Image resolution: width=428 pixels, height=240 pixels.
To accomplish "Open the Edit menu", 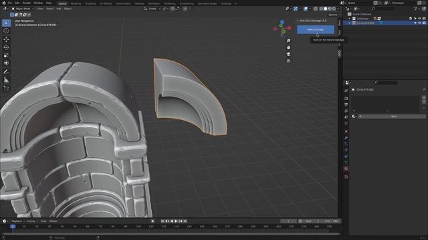I will coord(17,3).
